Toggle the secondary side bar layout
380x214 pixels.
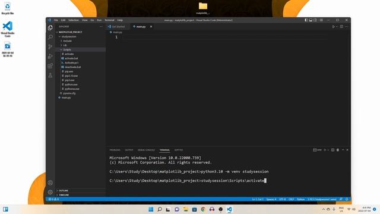(x=315, y=20)
